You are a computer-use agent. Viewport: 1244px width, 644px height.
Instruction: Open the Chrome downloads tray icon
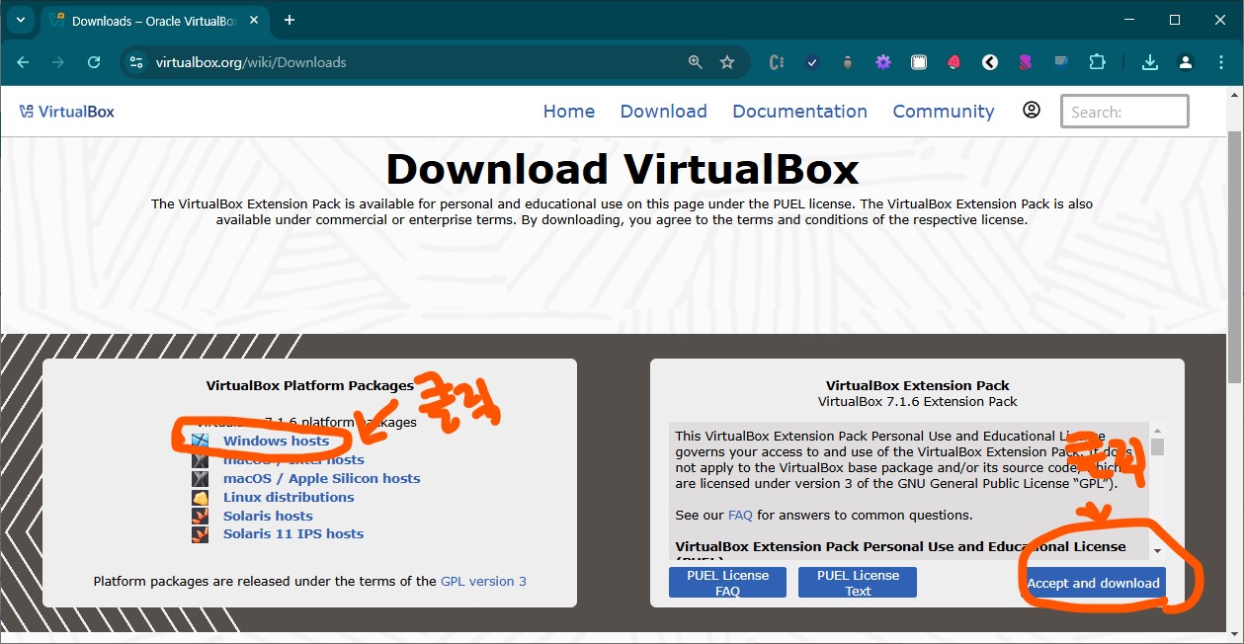[x=1150, y=62]
